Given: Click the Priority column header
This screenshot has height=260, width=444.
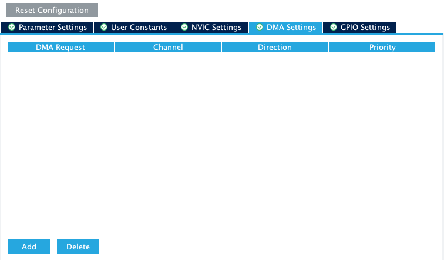Looking at the screenshot, I should (x=382, y=47).
